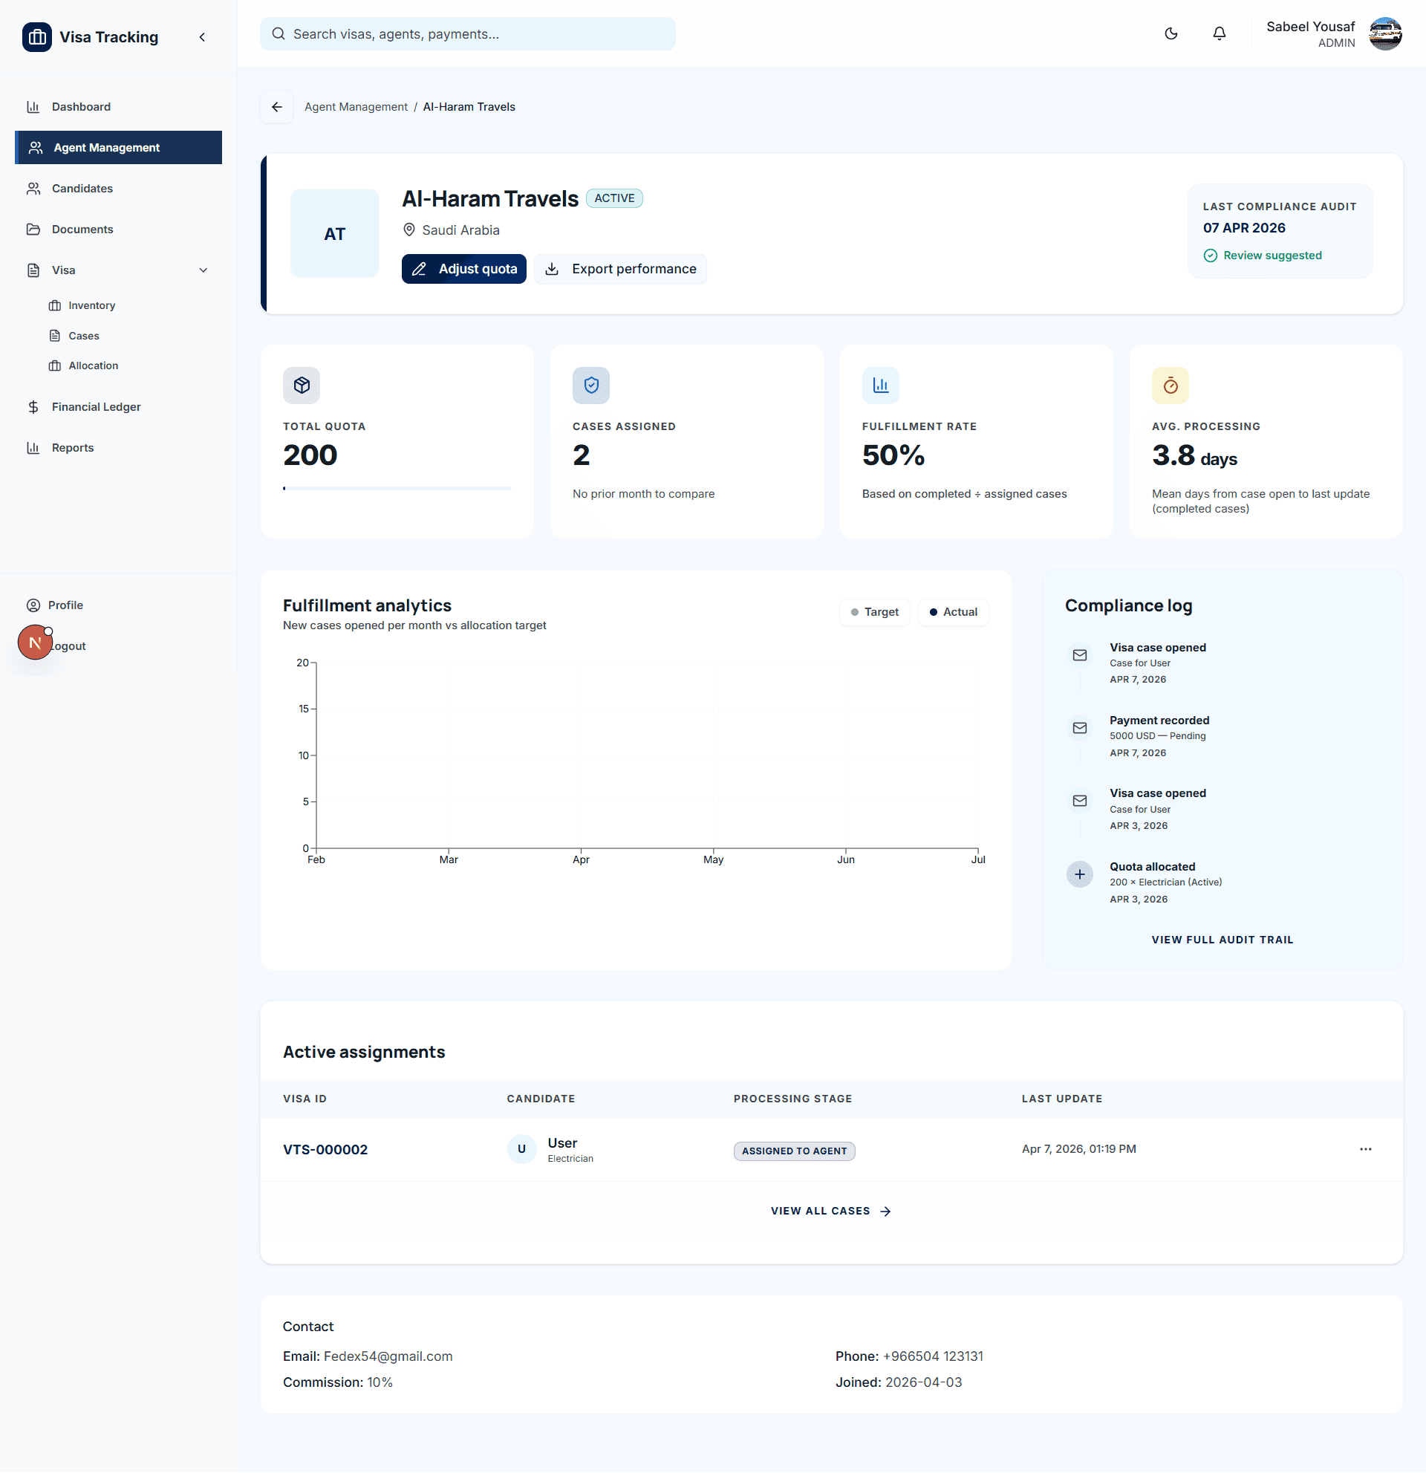Go back using the arrow button
Screen dimensions: 1426x1473
point(276,107)
